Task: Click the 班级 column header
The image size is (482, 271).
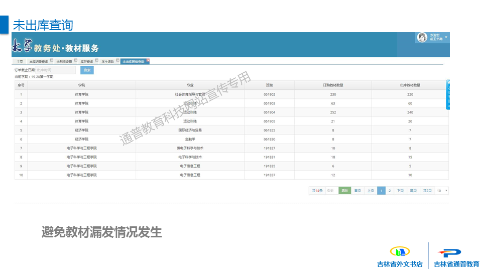Action: pyautogui.click(x=269, y=85)
